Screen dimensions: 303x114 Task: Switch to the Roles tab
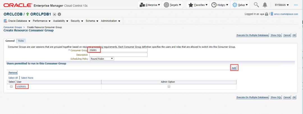[x=21, y=41]
